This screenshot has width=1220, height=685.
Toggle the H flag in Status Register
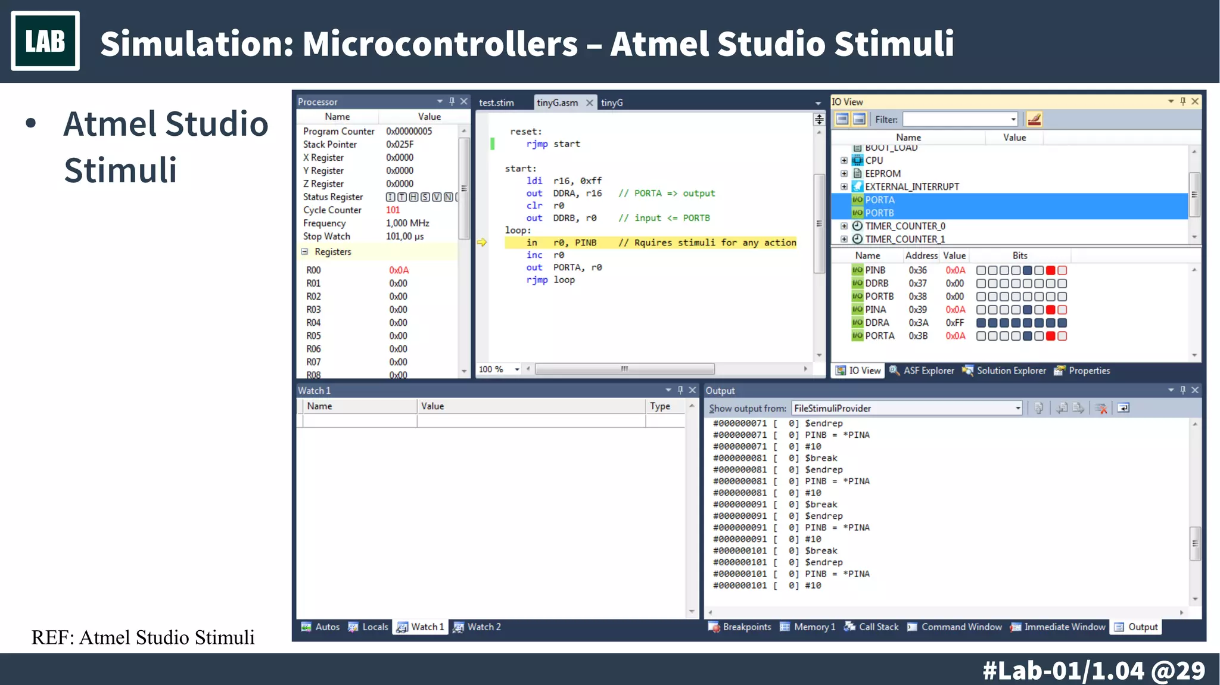click(413, 197)
